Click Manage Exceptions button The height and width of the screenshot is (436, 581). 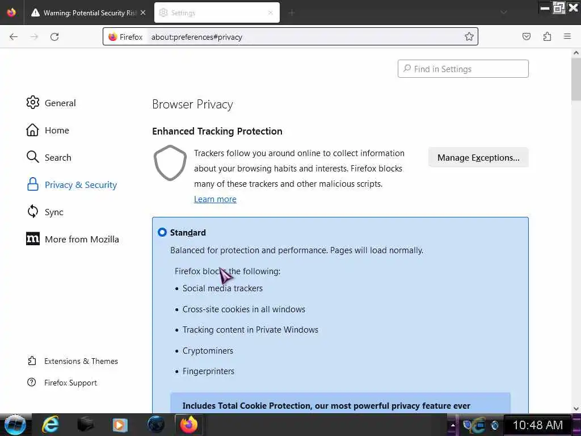point(478,158)
